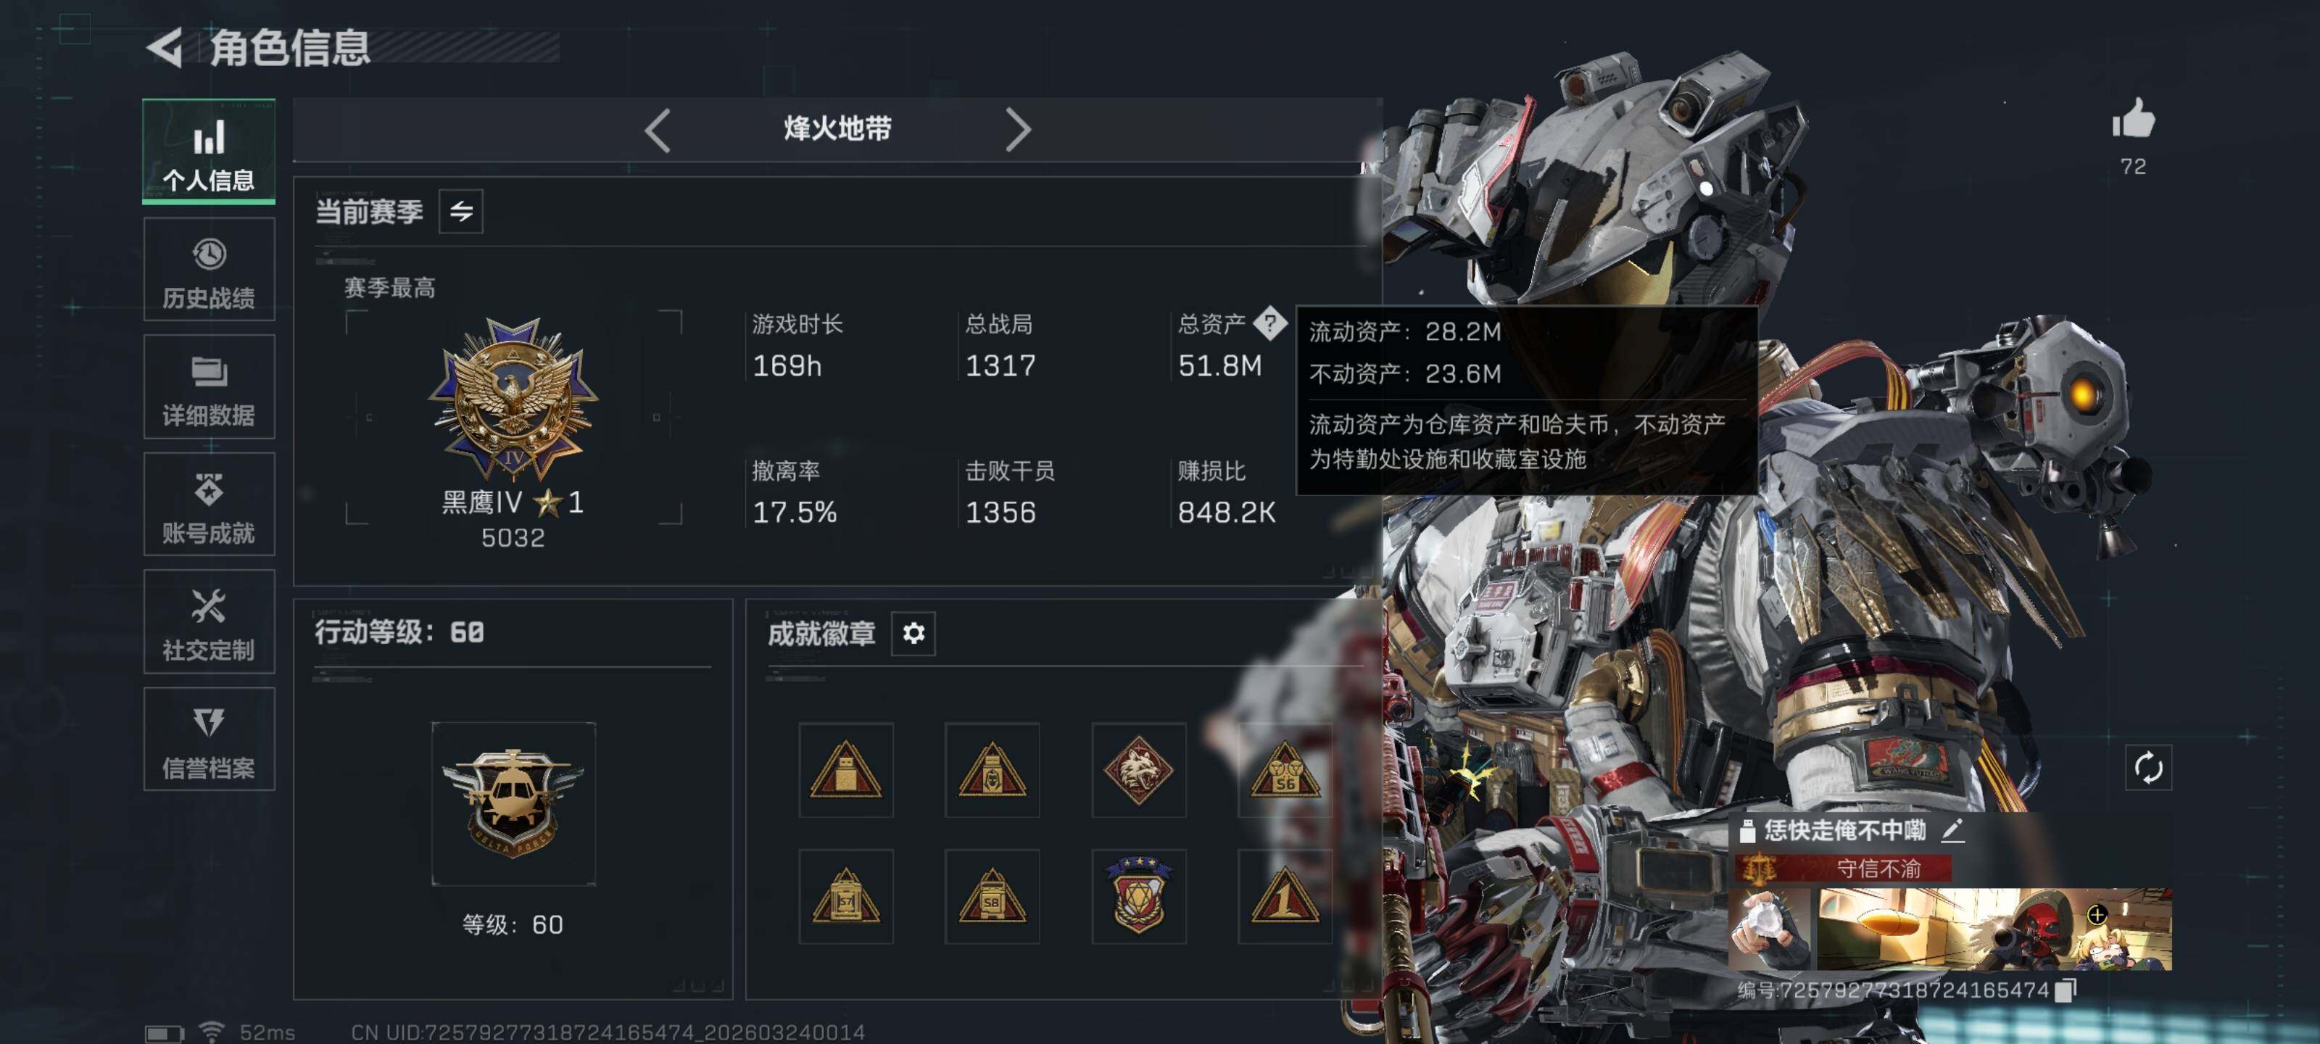Open 账号成就 in the sidebar

point(209,505)
